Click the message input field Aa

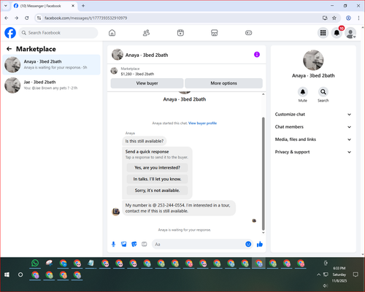pyautogui.click(x=199, y=244)
